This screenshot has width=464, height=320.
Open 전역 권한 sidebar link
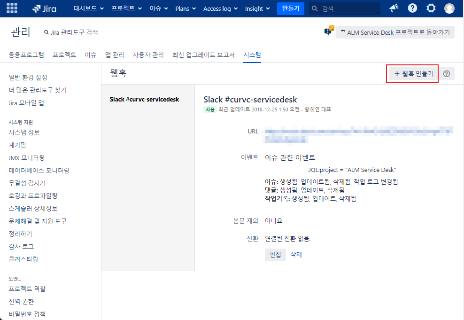pyautogui.click(x=21, y=301)
